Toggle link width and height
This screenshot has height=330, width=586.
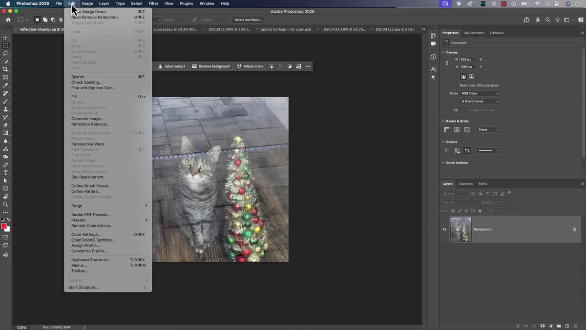[447, 63]
